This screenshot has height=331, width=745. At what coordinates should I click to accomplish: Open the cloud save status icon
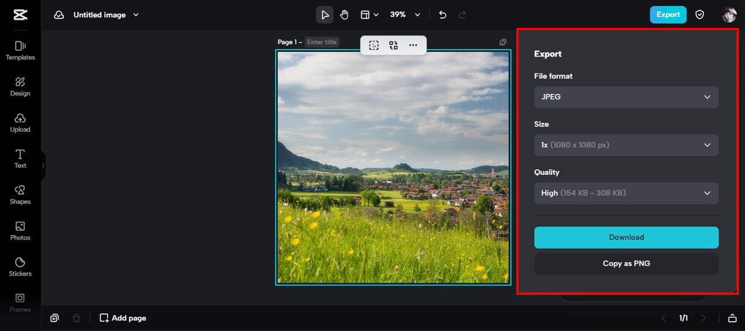click(x=59, y=15)
